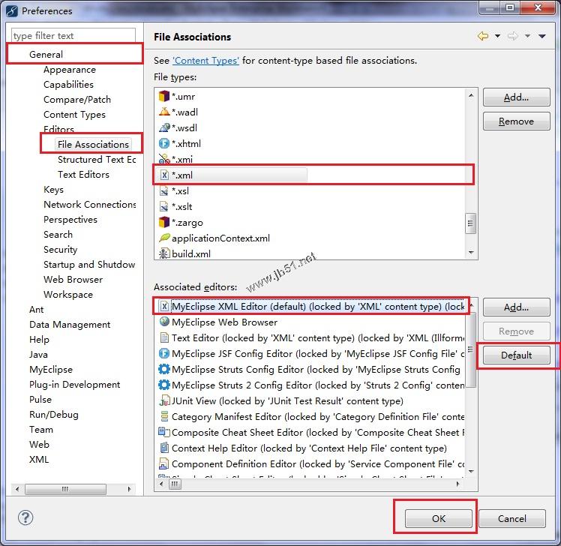Click the applicationContext.xml leaf icon
561x546 pixels.
click(x=164, y=238)
